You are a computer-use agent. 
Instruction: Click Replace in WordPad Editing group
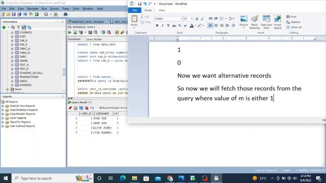point(293,22)
